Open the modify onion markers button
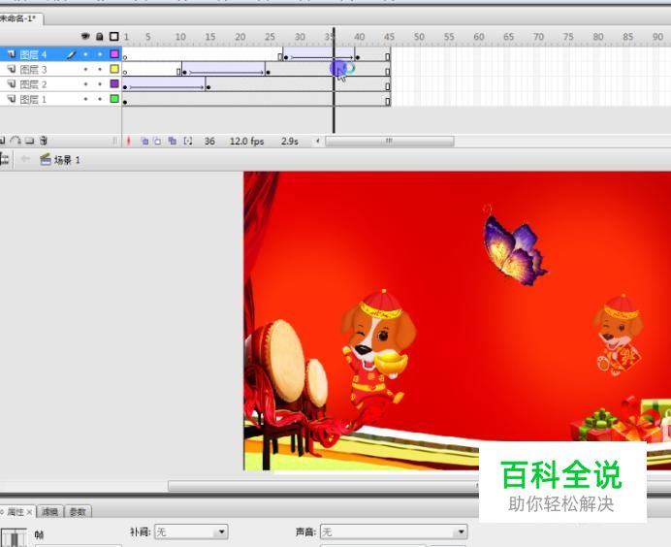This screenshot has width=671, height=547. [x=188, y=141]
